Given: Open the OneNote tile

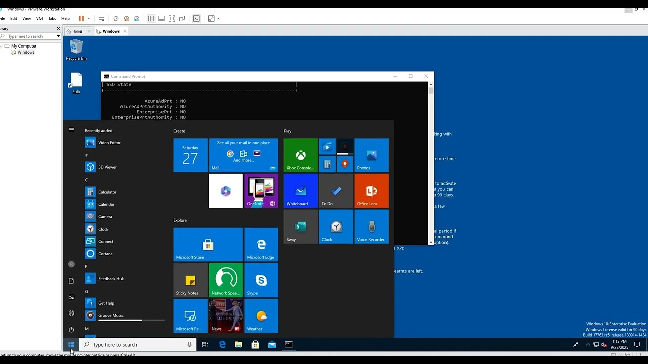Looking at the screenshot, I should point(261,191).
